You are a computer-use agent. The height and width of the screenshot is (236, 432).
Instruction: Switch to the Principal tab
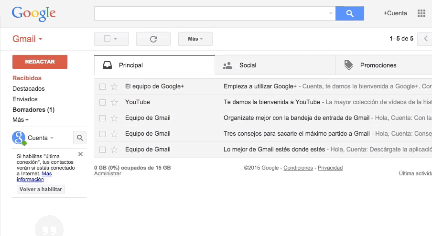click(154, 65)
